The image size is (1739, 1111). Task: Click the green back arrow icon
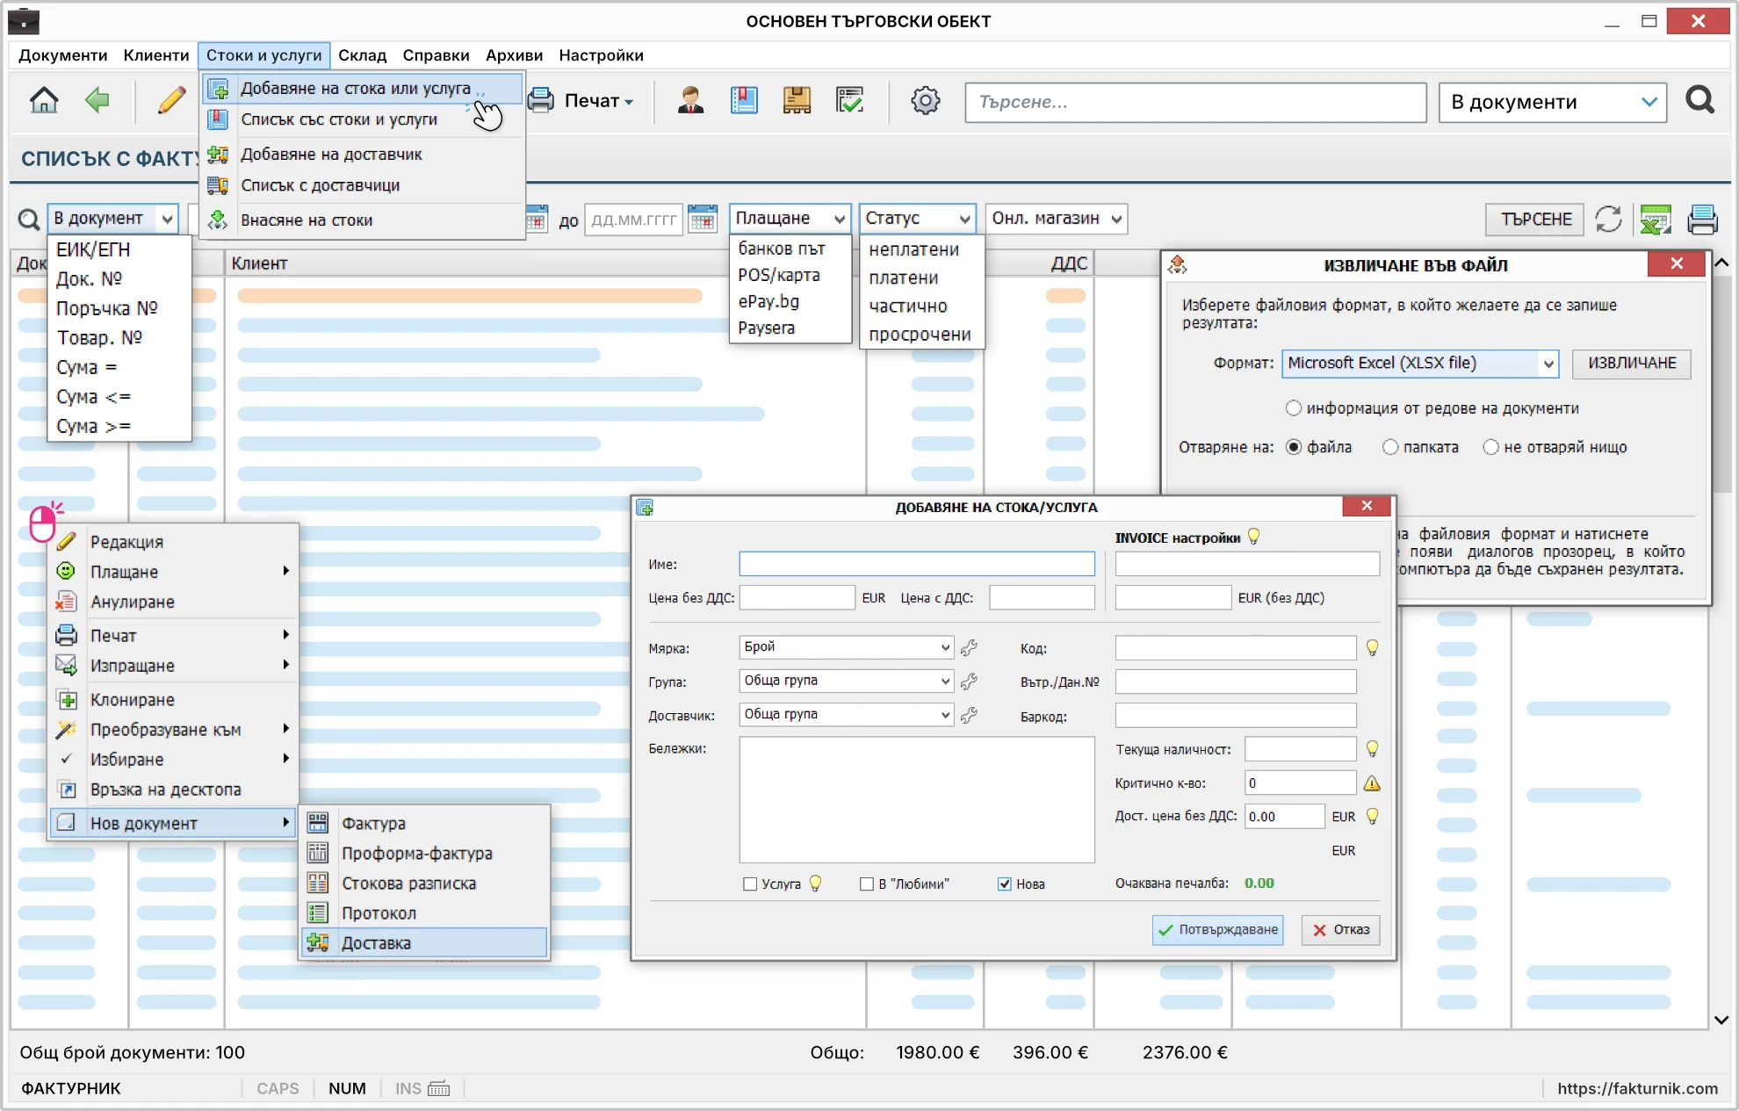(97, 101)
